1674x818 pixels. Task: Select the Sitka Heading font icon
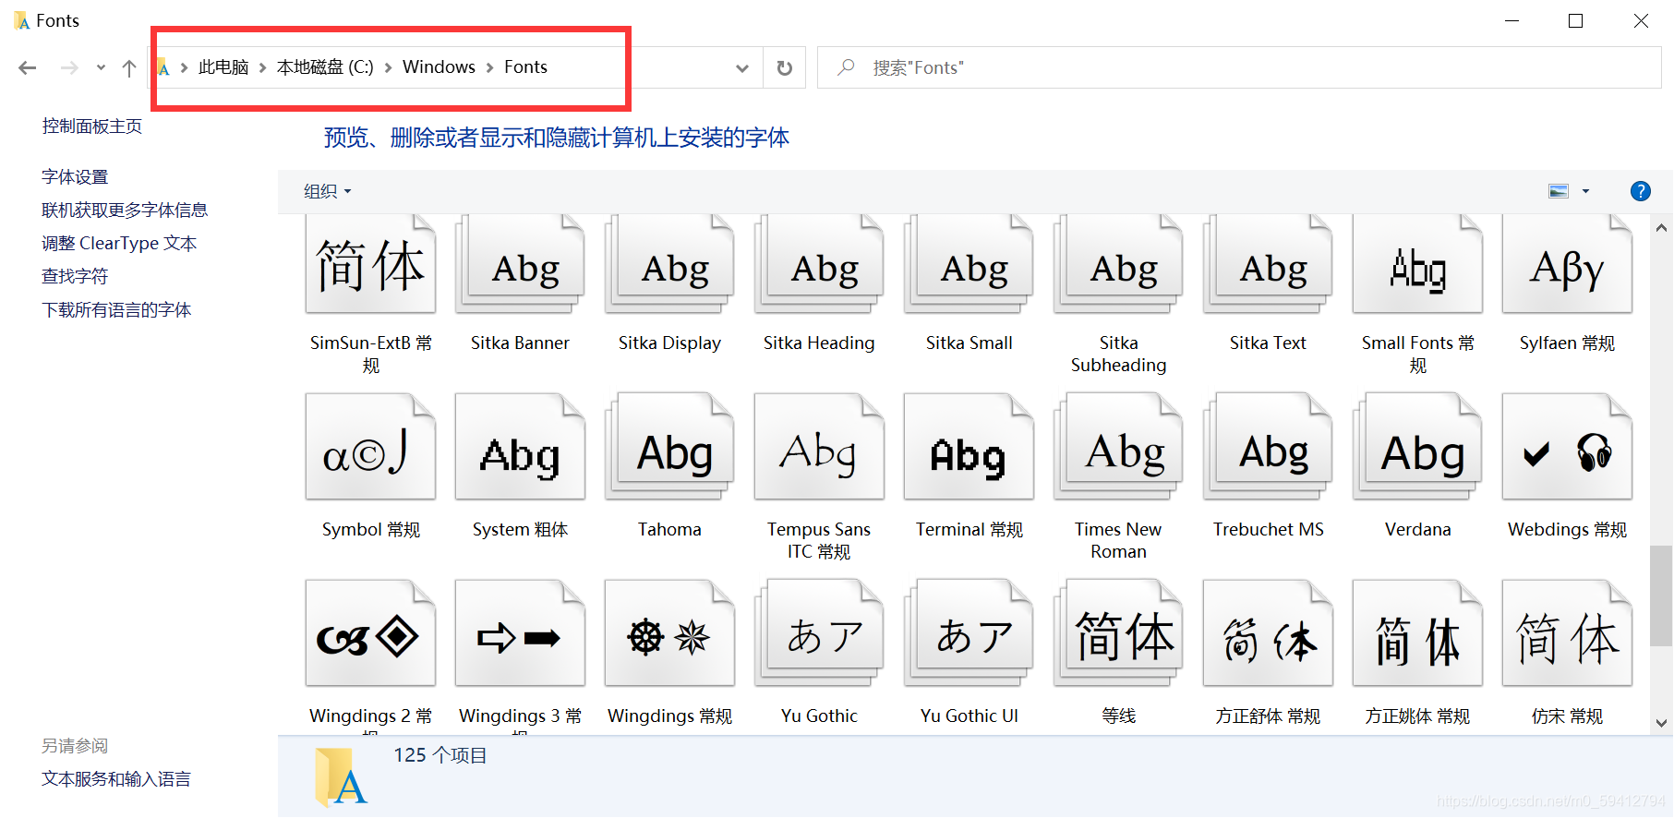[820, 265]
